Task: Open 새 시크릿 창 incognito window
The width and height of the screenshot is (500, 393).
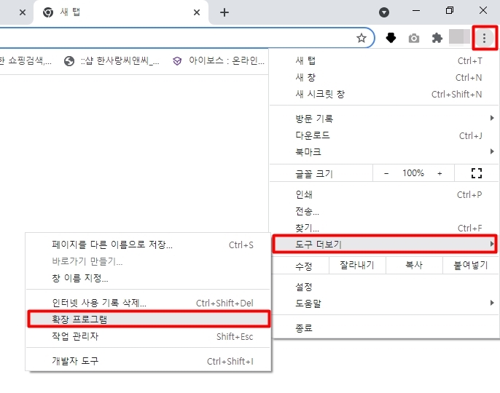Action: click(x=384, y=94)
